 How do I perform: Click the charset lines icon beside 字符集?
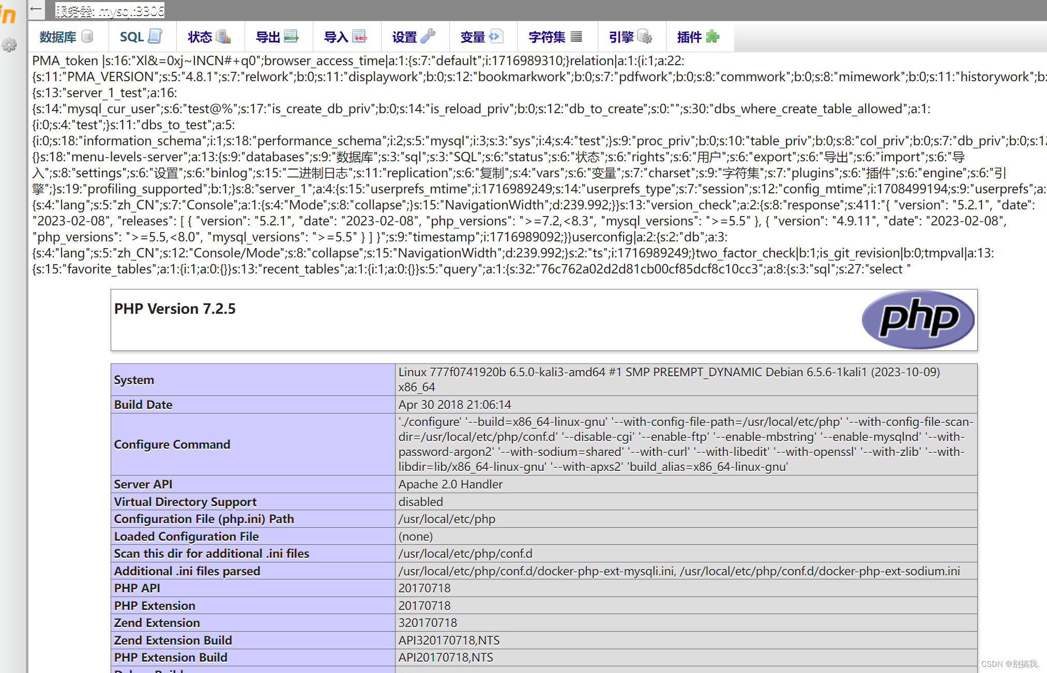pyautogui.click(x=576, y=36)
